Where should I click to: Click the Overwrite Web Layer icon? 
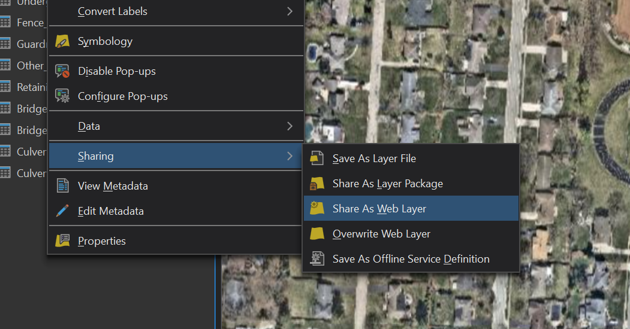316,234
